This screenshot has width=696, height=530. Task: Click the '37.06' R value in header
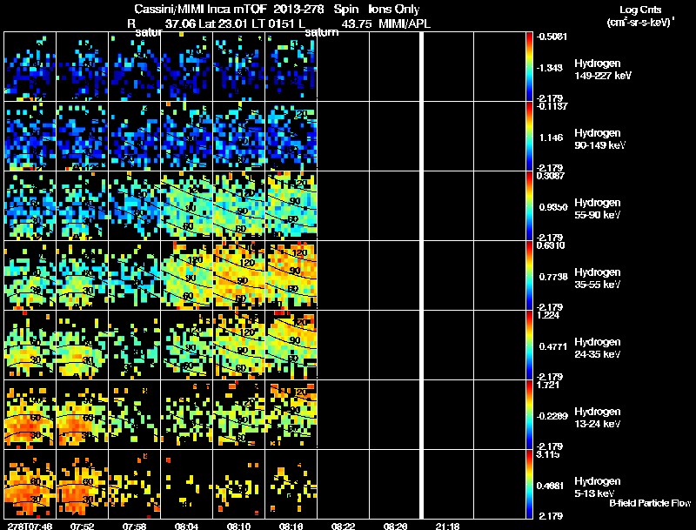point(180,23)
